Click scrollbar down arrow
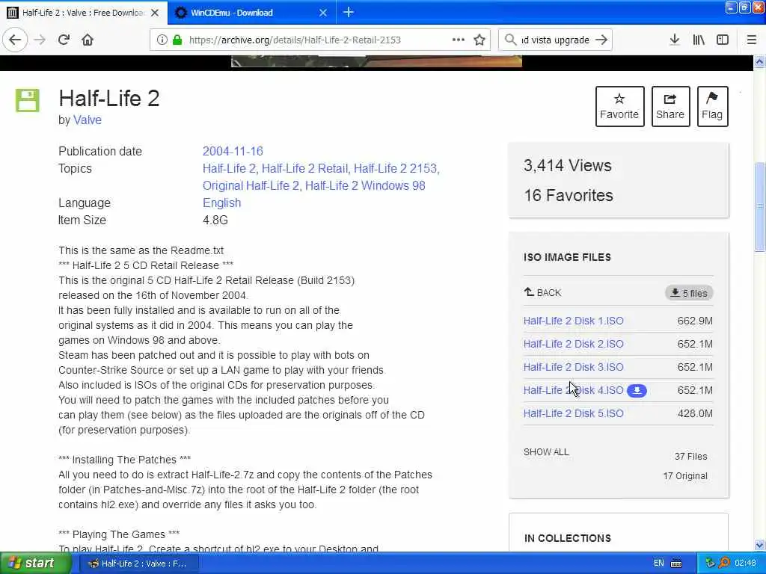Screen dimensions: 766x574 (760, 545)
